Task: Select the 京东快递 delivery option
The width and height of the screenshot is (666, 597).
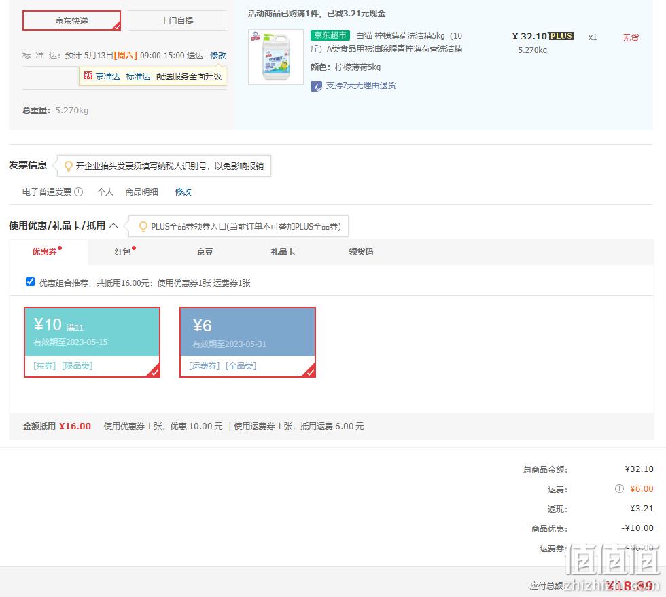Action: pos(71,20)
